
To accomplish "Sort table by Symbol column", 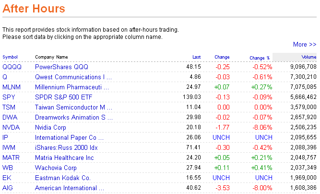I will [10, 57].
